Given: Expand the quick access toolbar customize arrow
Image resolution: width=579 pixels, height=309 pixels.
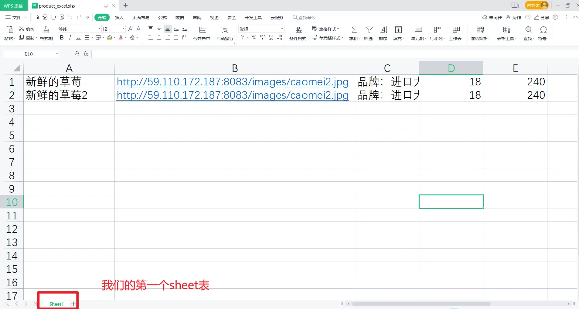Looking at the screenshot, I should 88,17.
